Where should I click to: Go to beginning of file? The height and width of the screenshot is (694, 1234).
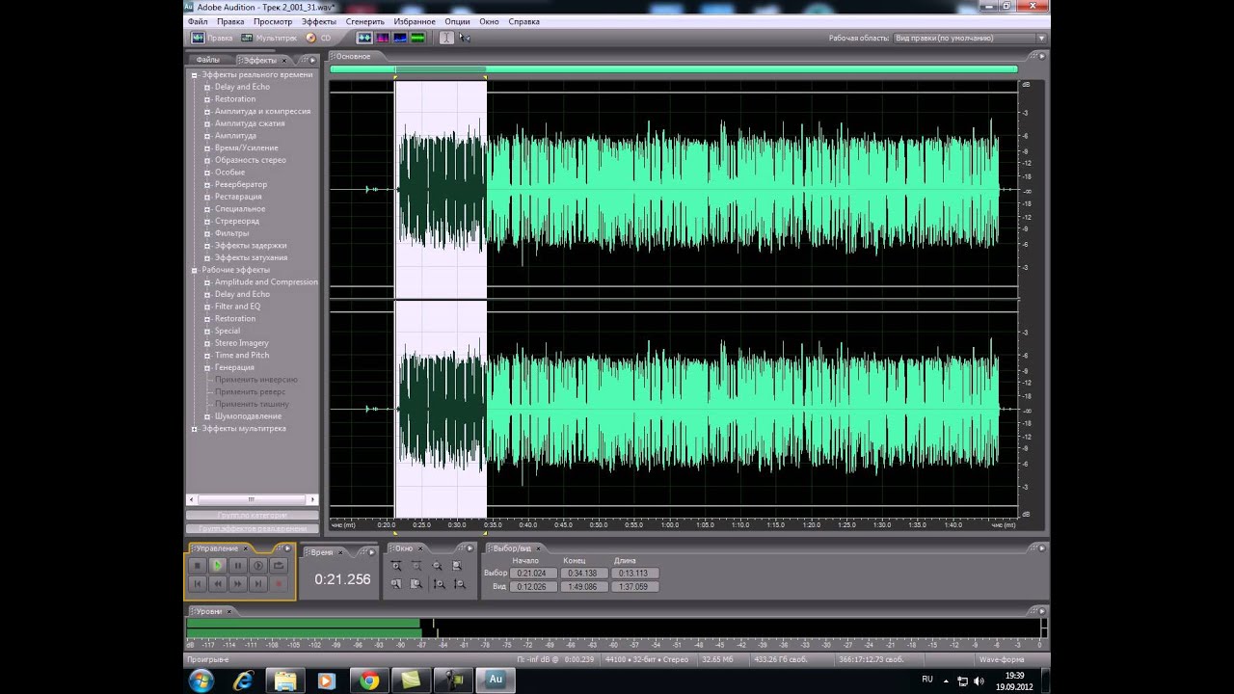click(x=198, y=583)
